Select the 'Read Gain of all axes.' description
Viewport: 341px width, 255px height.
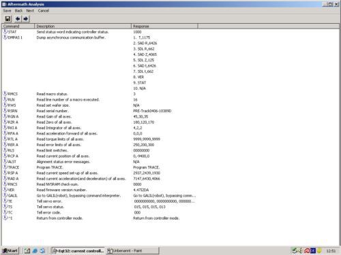pyautogui.click(x=54, y=116)
